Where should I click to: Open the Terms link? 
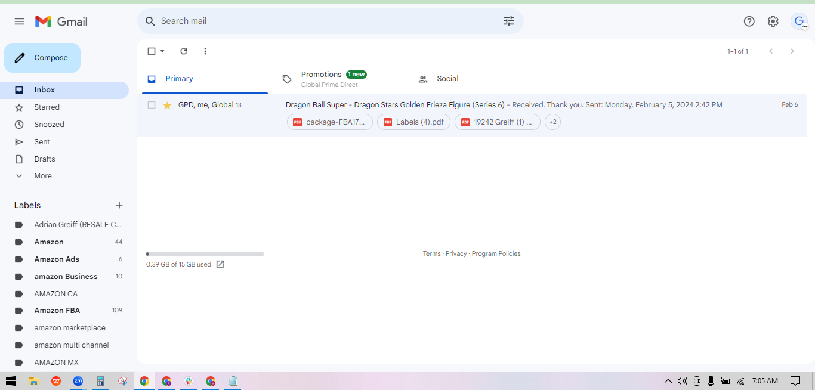point(432,254)
